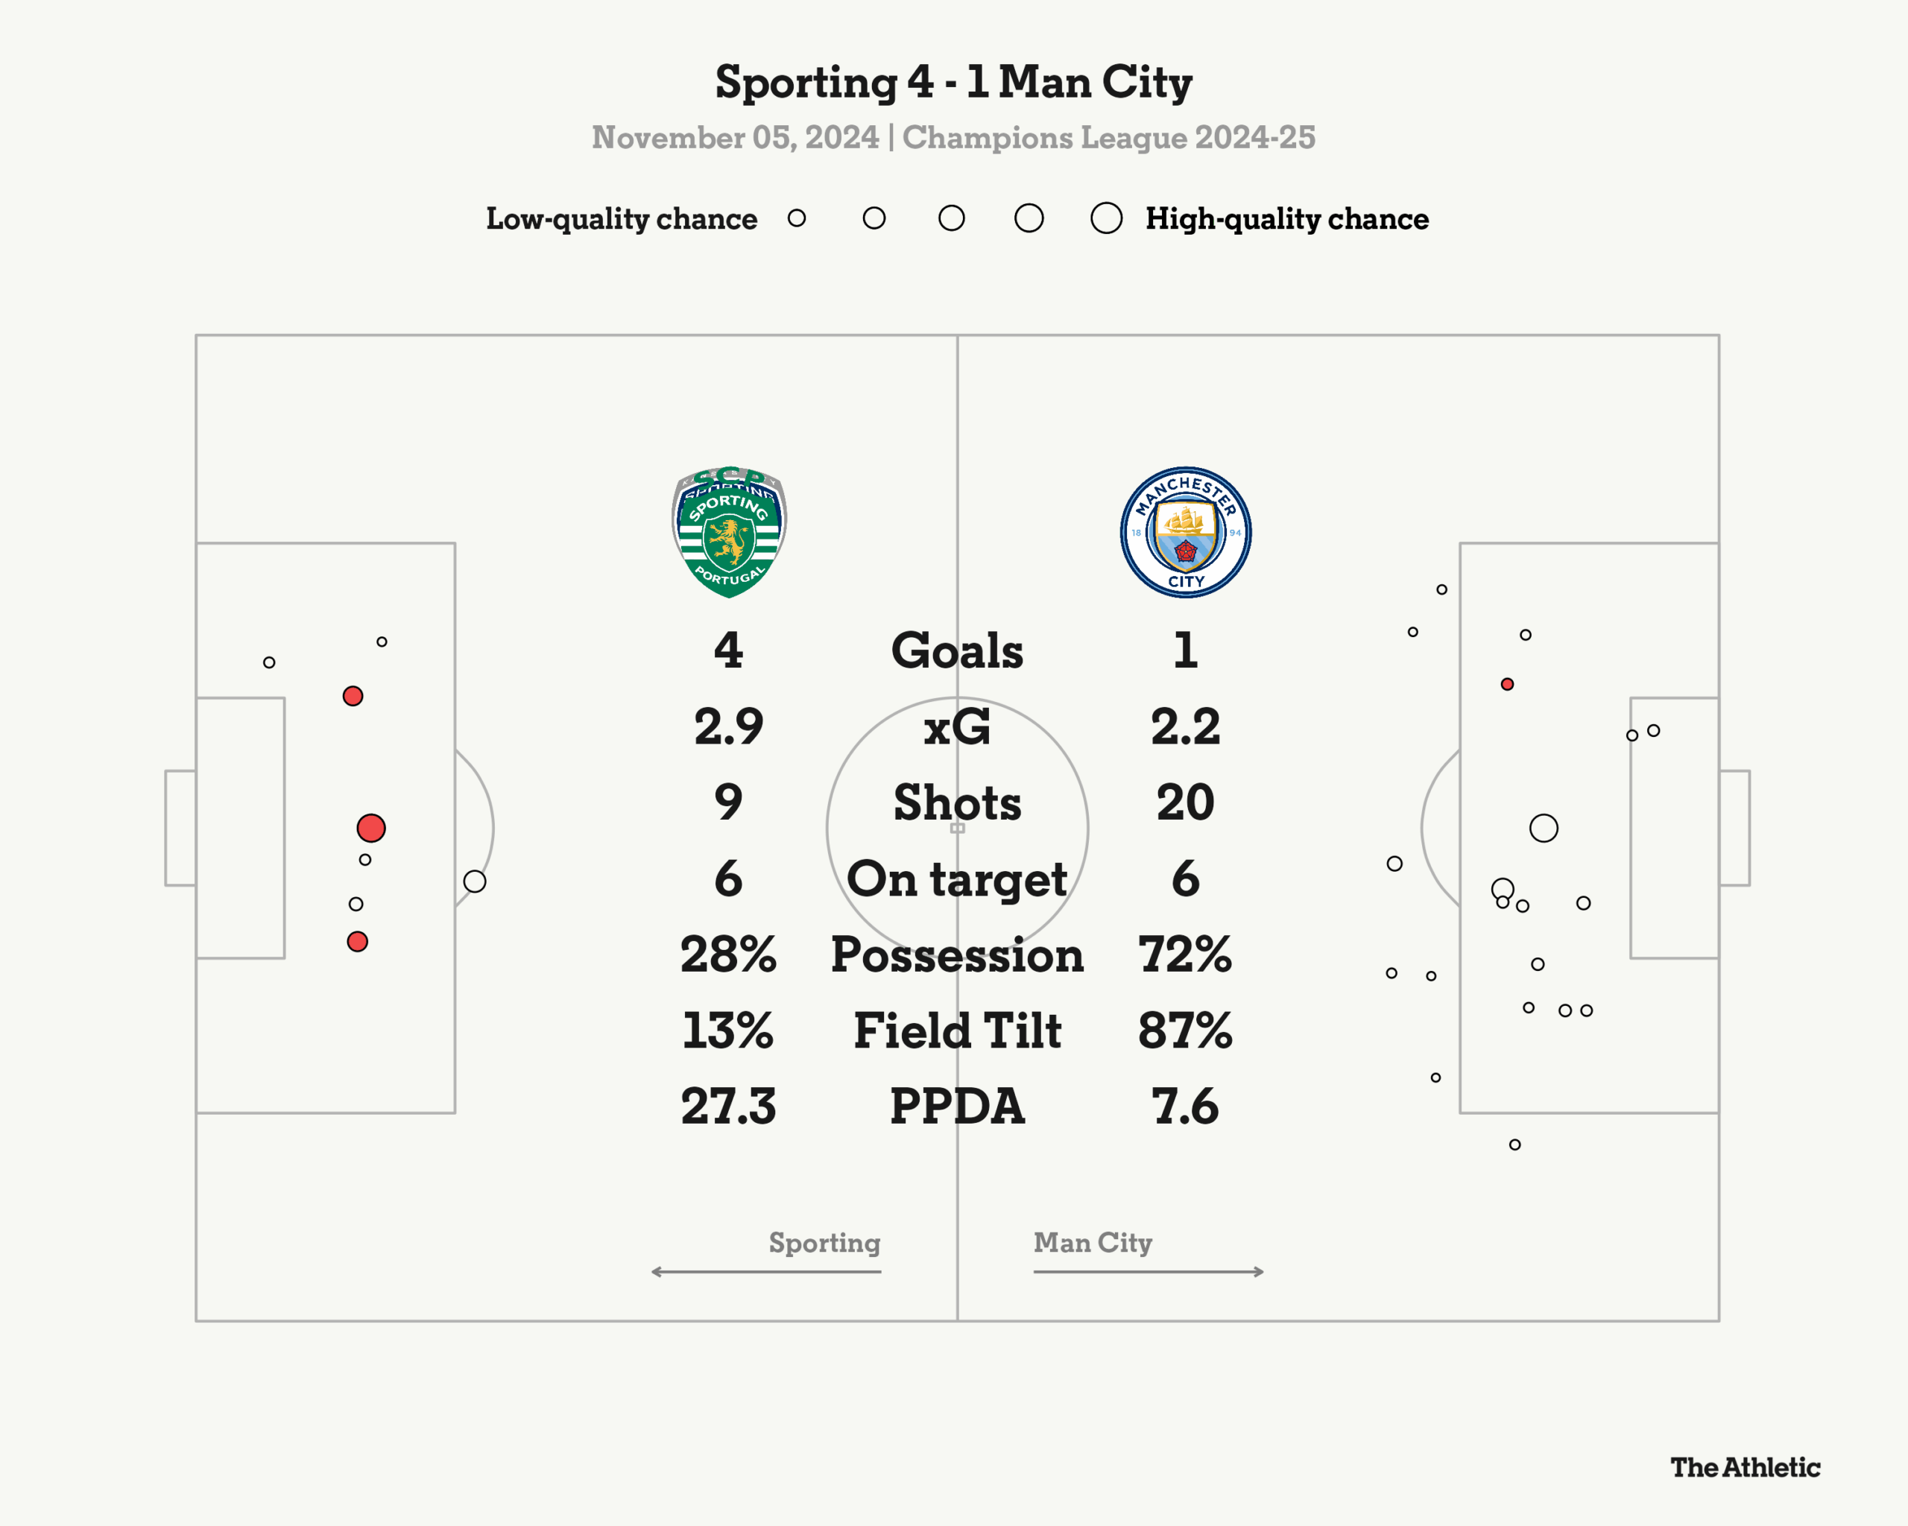
Task: Click the Field Tilt stat label
Action: point(957,1030)
